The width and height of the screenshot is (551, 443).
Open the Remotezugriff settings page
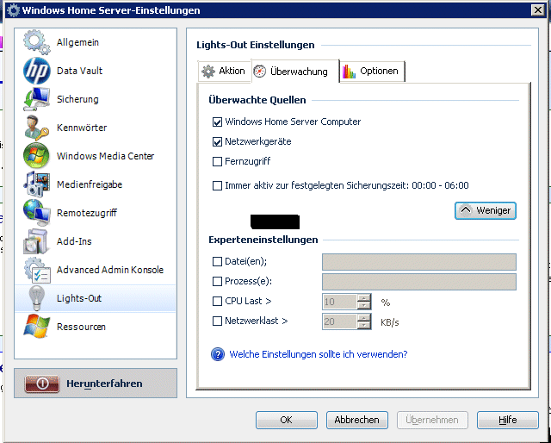tap(96, 213)
